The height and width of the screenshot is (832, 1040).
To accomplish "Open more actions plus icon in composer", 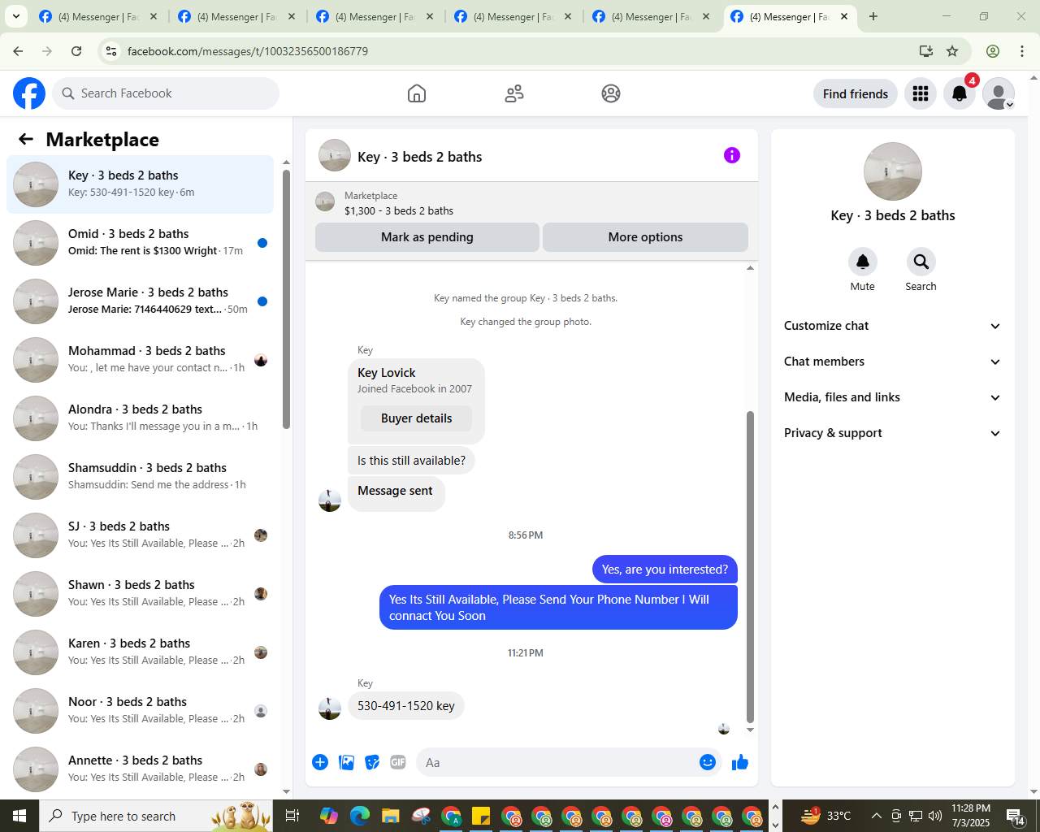I will pos(320,762).
